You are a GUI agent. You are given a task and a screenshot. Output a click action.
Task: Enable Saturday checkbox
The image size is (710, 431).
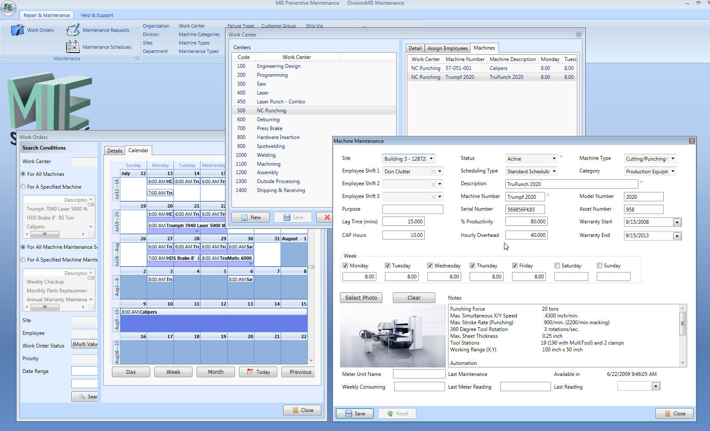[557, 266]
